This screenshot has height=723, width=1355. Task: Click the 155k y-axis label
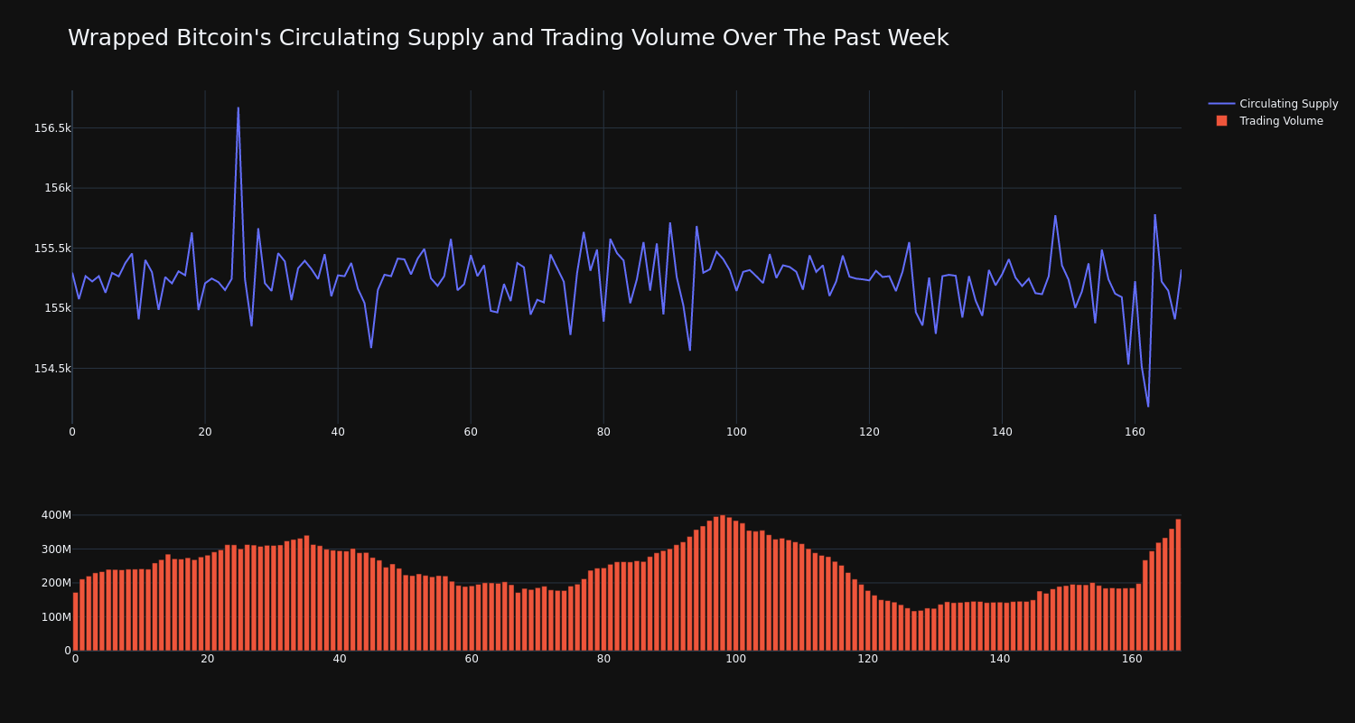click(x=58, y=308)
